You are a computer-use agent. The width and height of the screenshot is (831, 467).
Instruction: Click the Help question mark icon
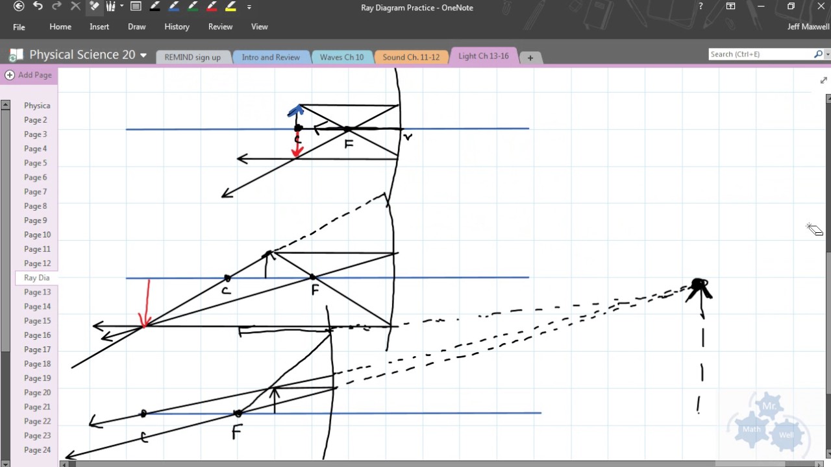(701, 6)
